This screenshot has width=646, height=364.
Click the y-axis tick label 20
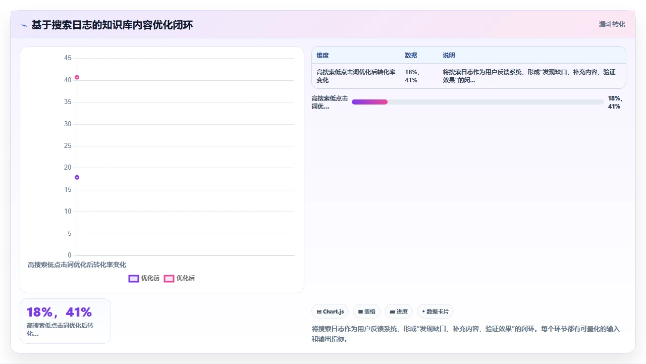68,168
